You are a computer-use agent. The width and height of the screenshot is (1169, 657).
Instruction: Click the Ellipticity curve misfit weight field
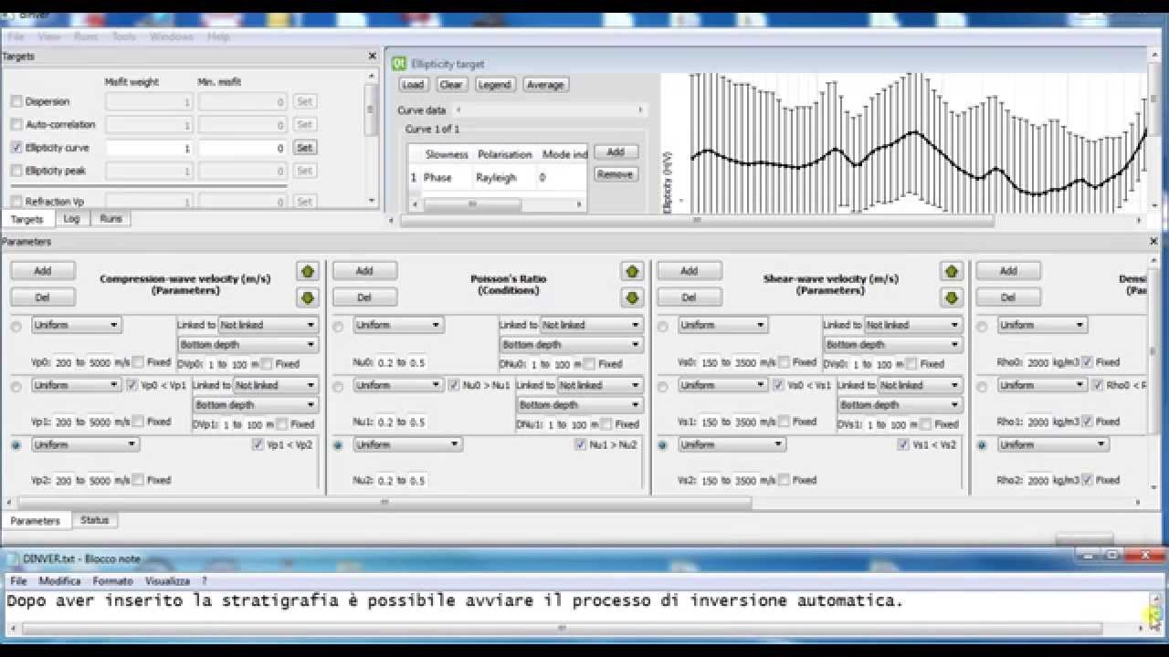click(x=149, y=147)
